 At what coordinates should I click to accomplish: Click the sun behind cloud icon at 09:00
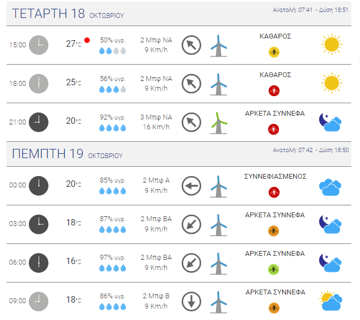pyautogui.click(x=330, y=300)
